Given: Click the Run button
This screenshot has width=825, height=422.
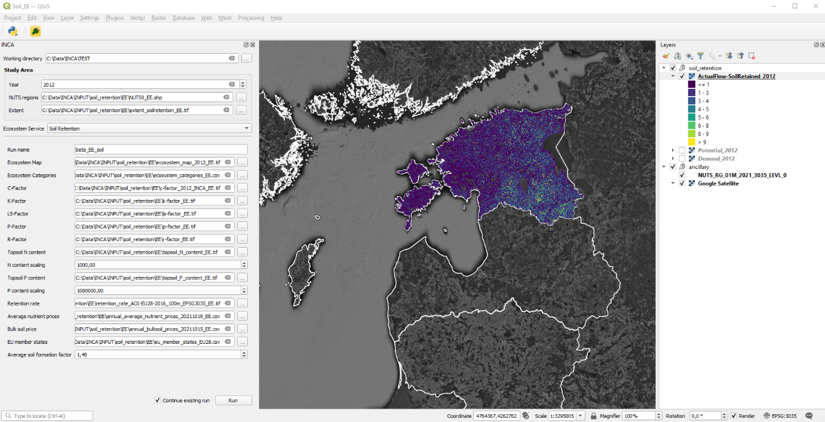Looking at the screenshot, I should pyautogui.click(x=233, y=401).
